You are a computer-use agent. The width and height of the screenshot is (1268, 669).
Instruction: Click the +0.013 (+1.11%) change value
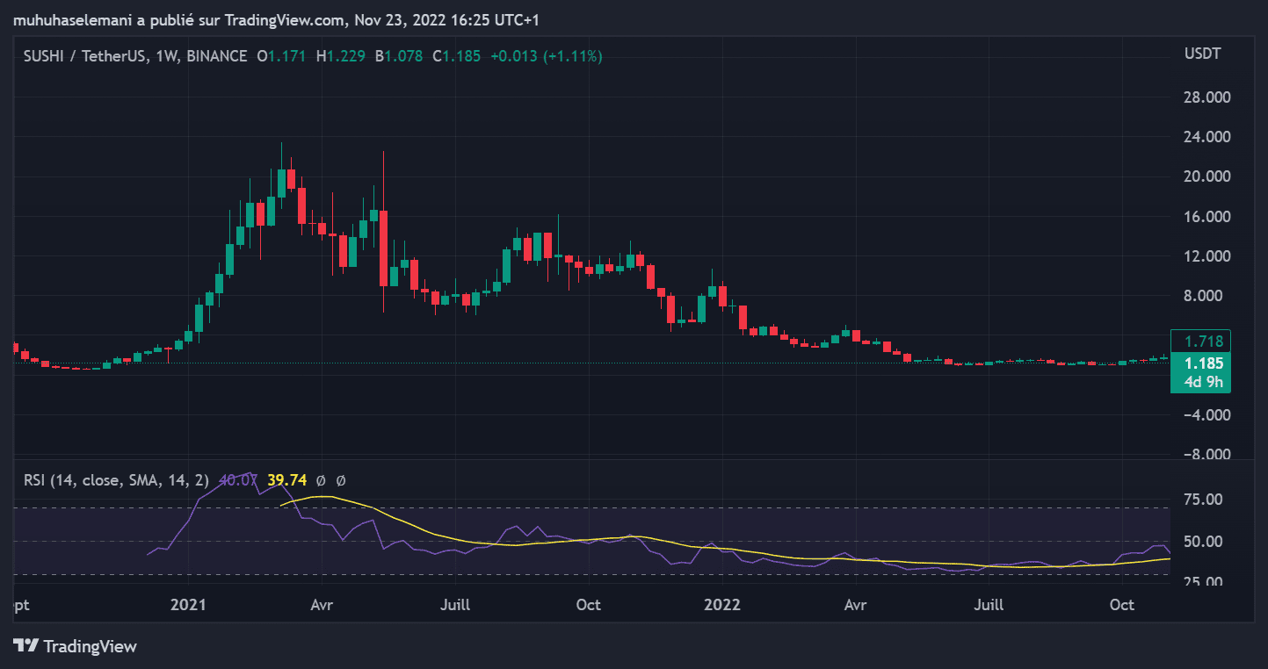point(546,56)
